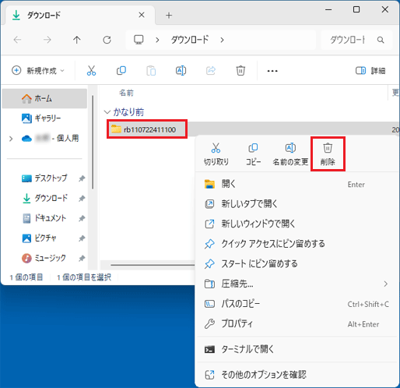Click the sidebar vertical scrollbar
The width and height of the screenshot is (400, 388).
click(x=93, y=143)
